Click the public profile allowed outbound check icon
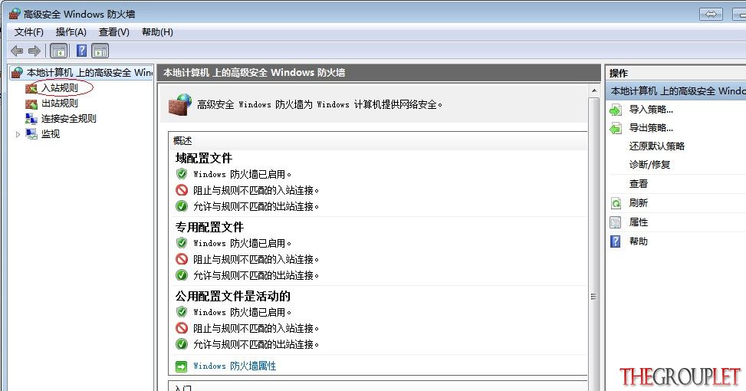Image resolution: width=746 pixels, height=391 pixels. pos(181,344)
